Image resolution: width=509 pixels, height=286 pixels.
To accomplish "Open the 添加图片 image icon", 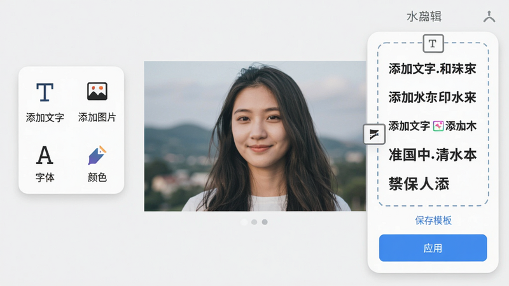I will 97,91.
